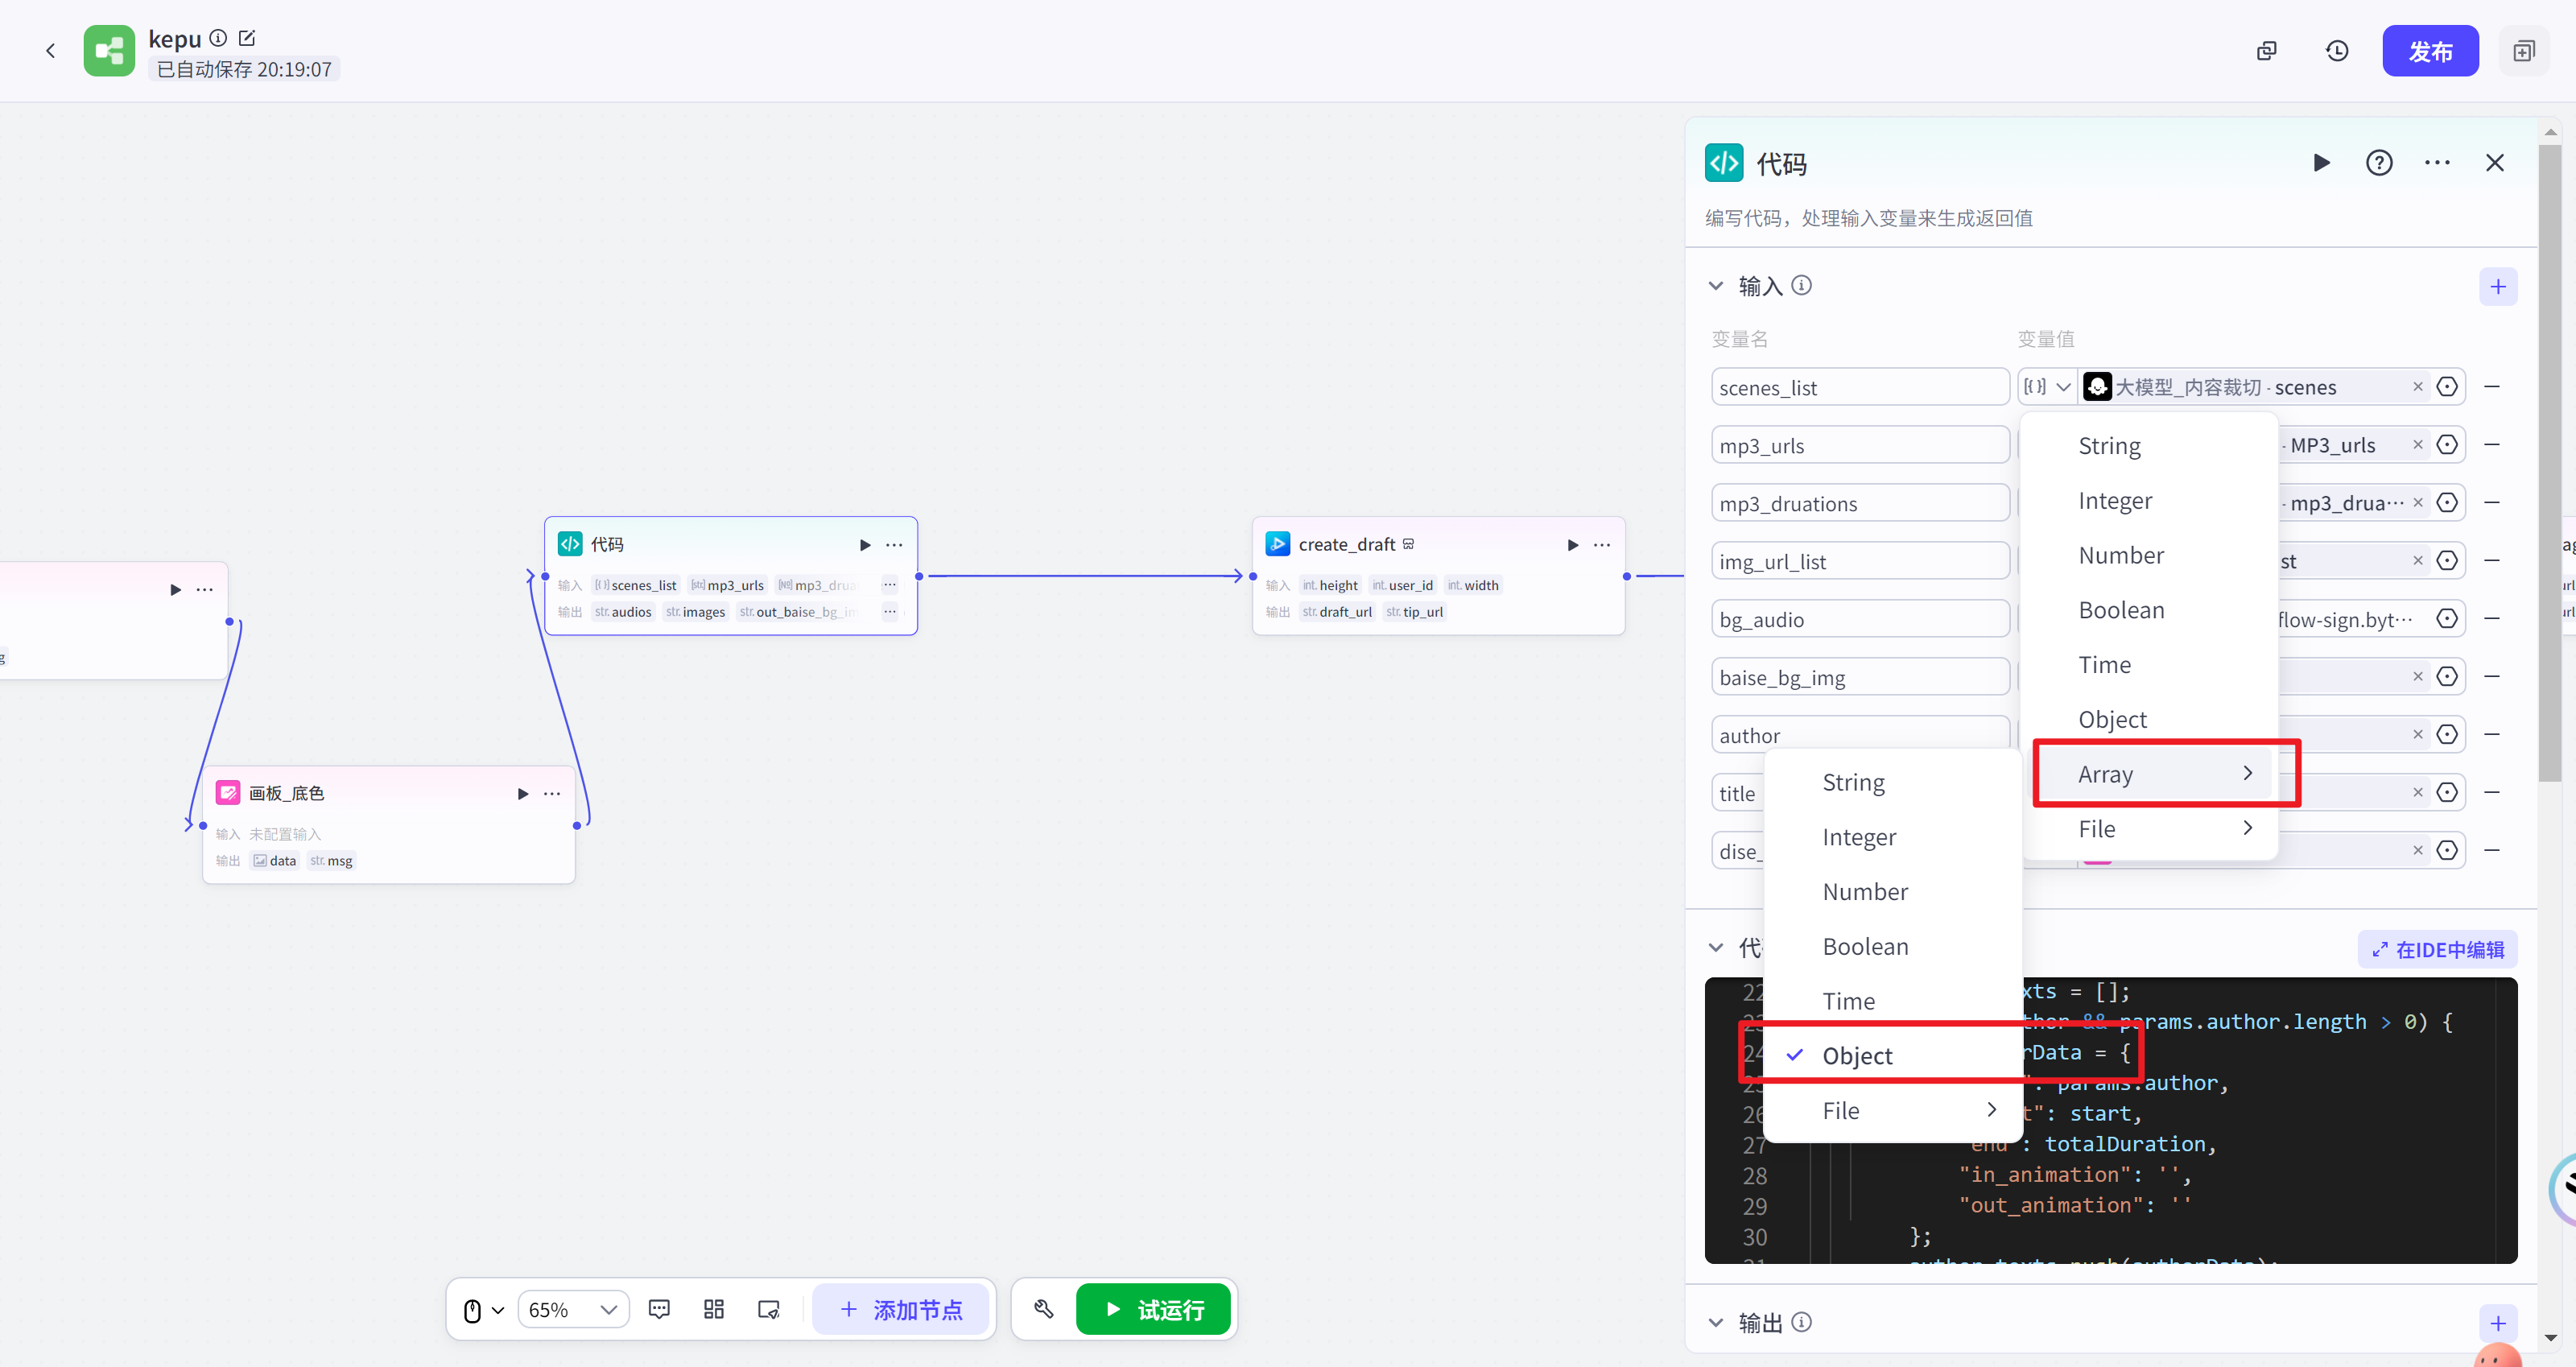This screenshot has width=2576, height=1367.
Task: Open the duplicate workflow icon in header
Action: [2266, 51]
